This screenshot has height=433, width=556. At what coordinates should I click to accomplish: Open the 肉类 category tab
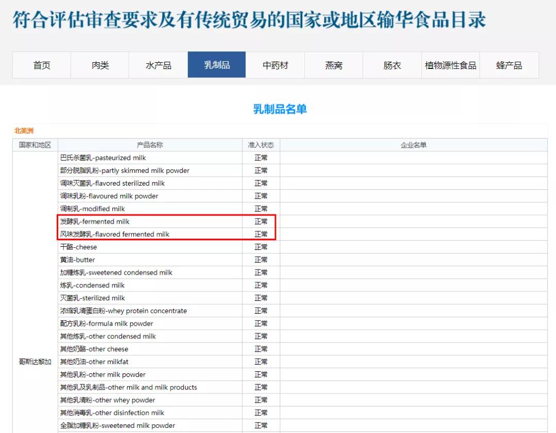pyautogui.click(x=100, y=64)
